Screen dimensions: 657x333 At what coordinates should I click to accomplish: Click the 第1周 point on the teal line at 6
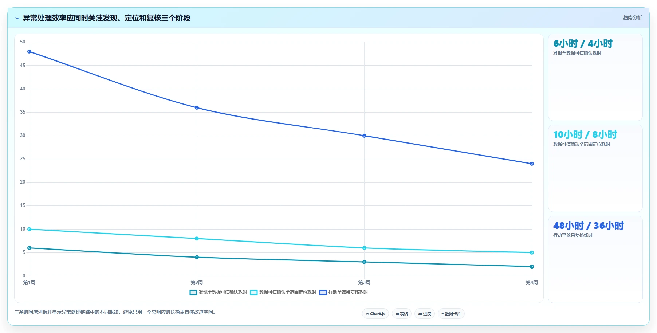tap(29, 248)
